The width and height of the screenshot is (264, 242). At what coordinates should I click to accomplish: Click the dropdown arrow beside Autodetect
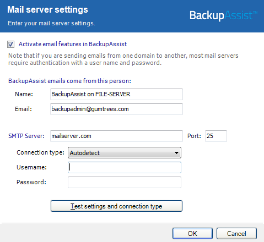coord(176,153)
